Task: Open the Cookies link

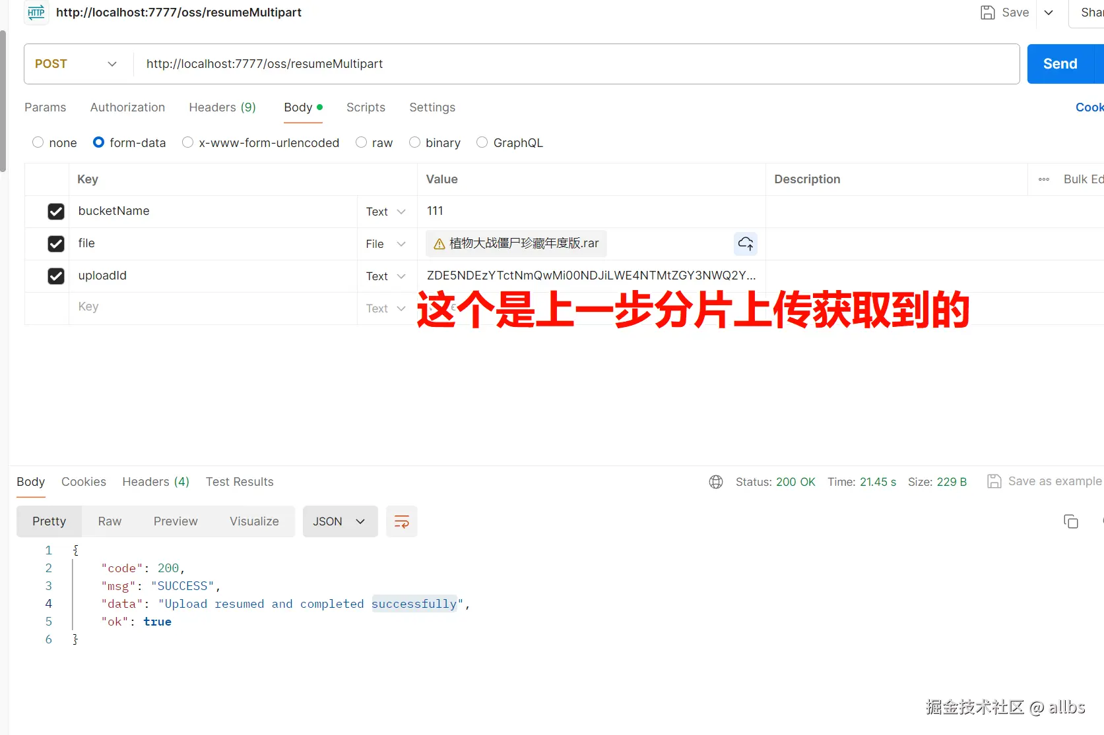Action: click(x=1089, y=107)
